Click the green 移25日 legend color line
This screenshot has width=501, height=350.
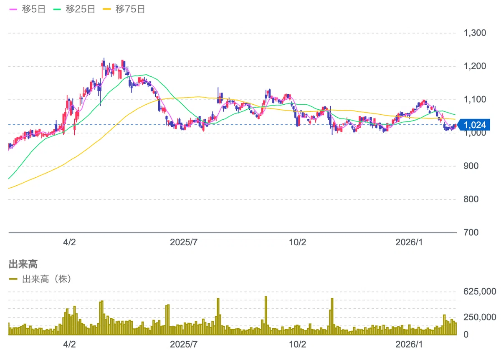click(x=58, y=9)
